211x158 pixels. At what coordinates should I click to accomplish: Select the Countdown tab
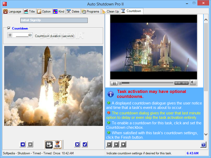pyautogui.click(x=131, y=11)
